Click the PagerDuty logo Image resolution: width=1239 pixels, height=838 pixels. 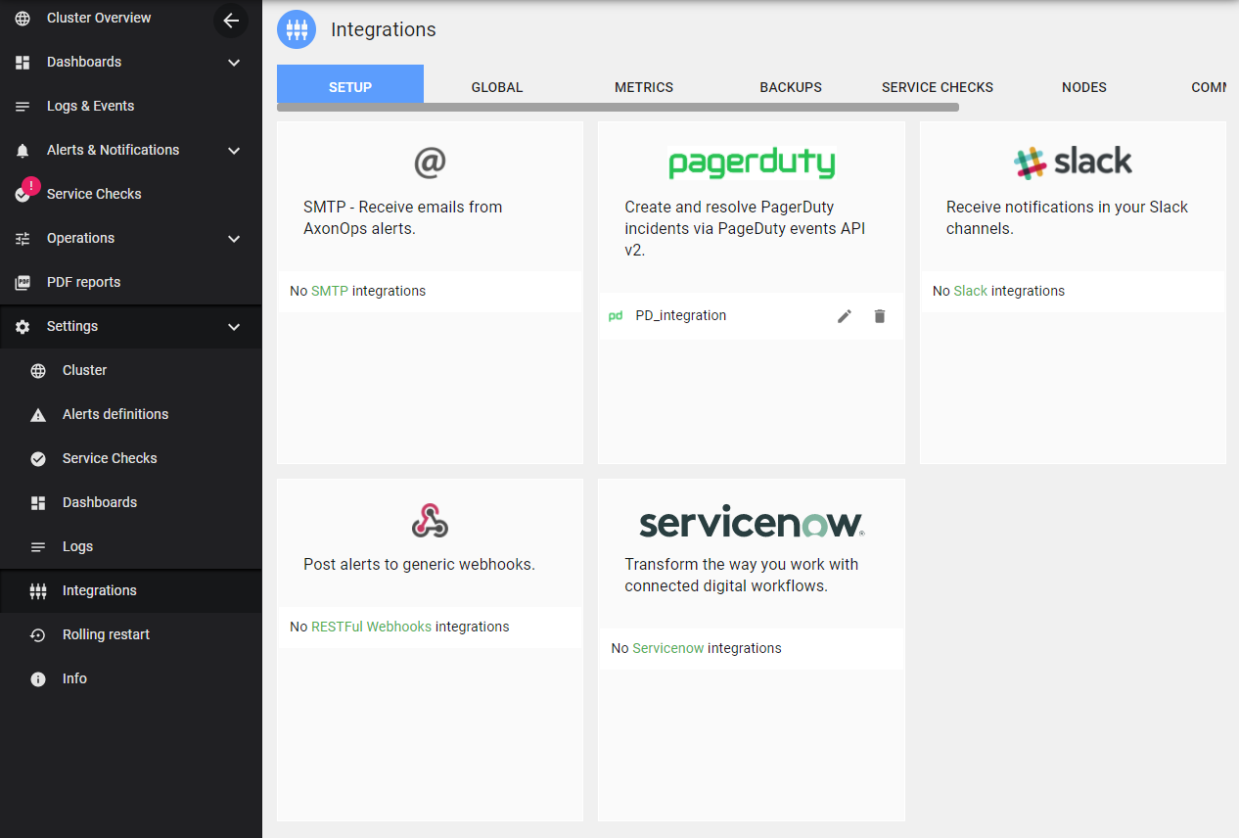[751, 163]
